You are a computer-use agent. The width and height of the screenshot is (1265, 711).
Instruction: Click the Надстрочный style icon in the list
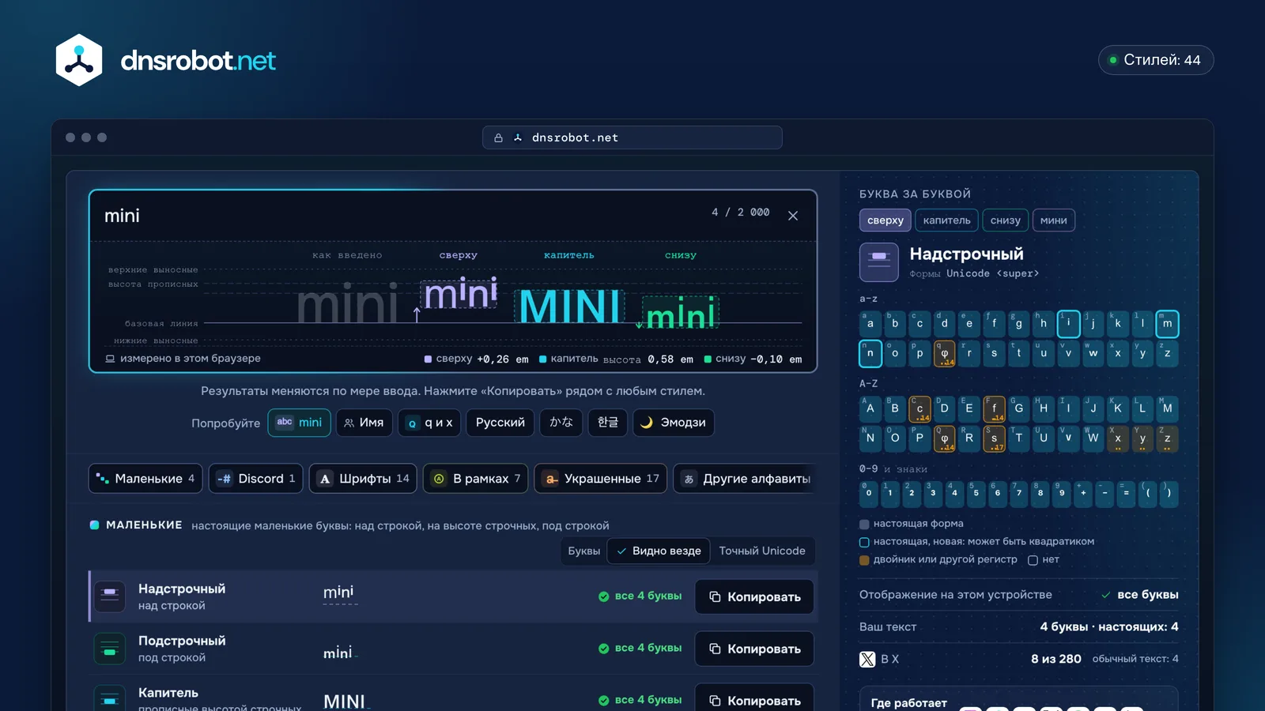(110, 596)
